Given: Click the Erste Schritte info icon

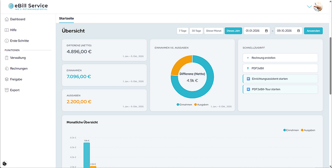Looking at the screenshot, I should pyautogui.click(x=7, y=41).
